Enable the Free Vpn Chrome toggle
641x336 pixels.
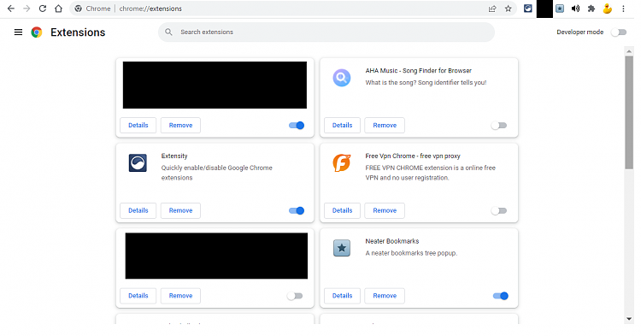pyautogui.click(x=499, y=211)
